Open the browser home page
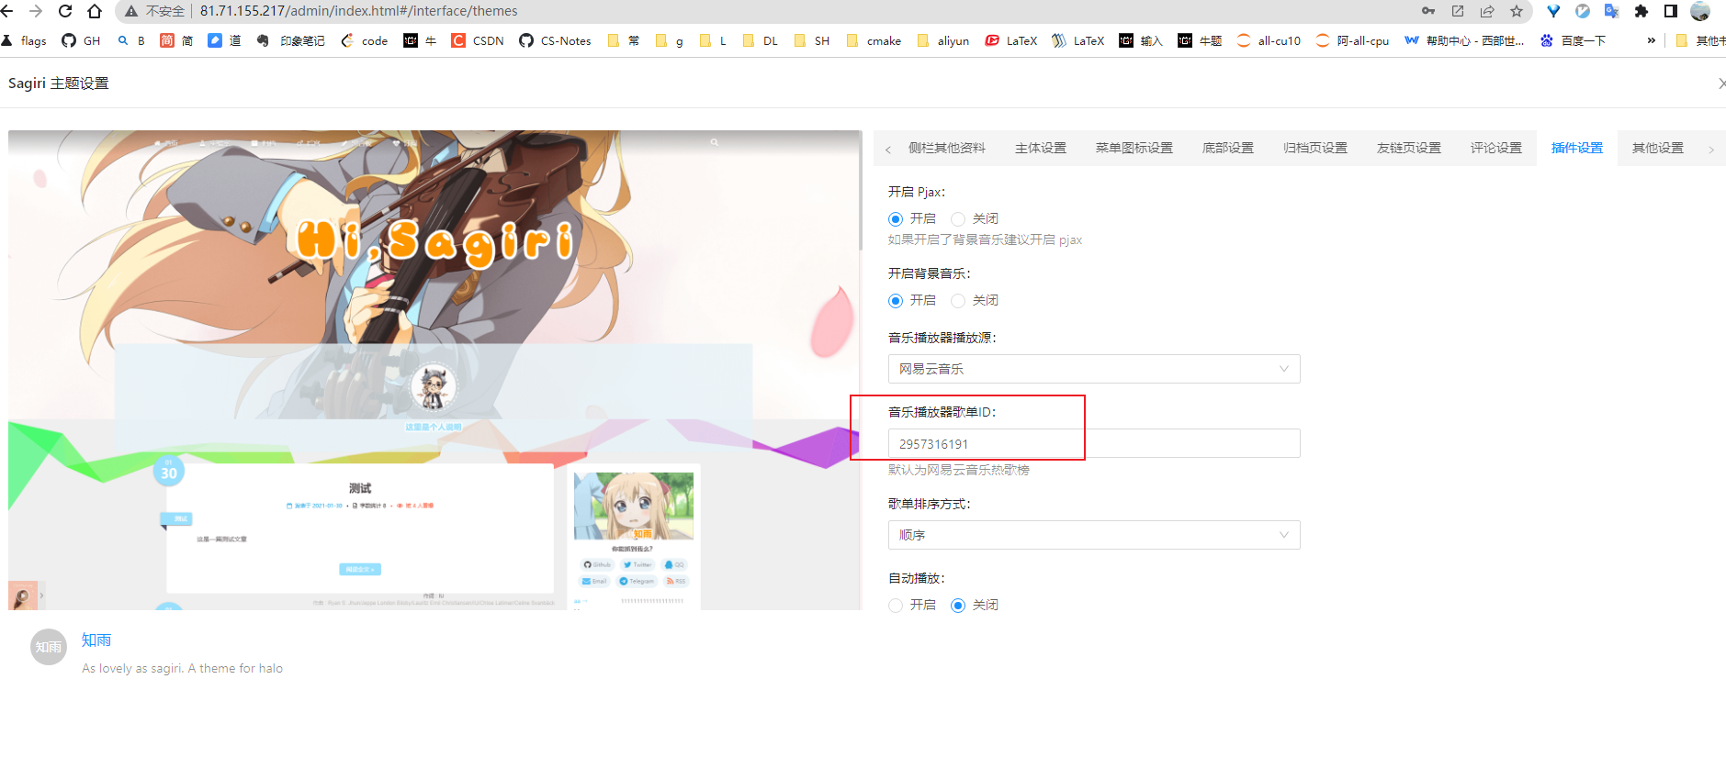1726x757 pixels. coord(95,11)
